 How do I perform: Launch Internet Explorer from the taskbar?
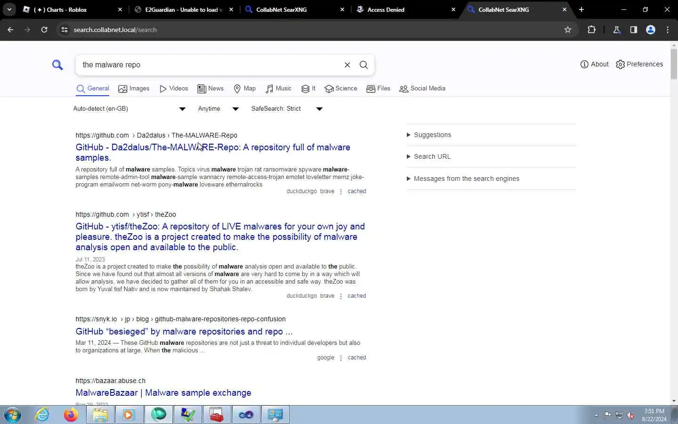tap(42, 415)
